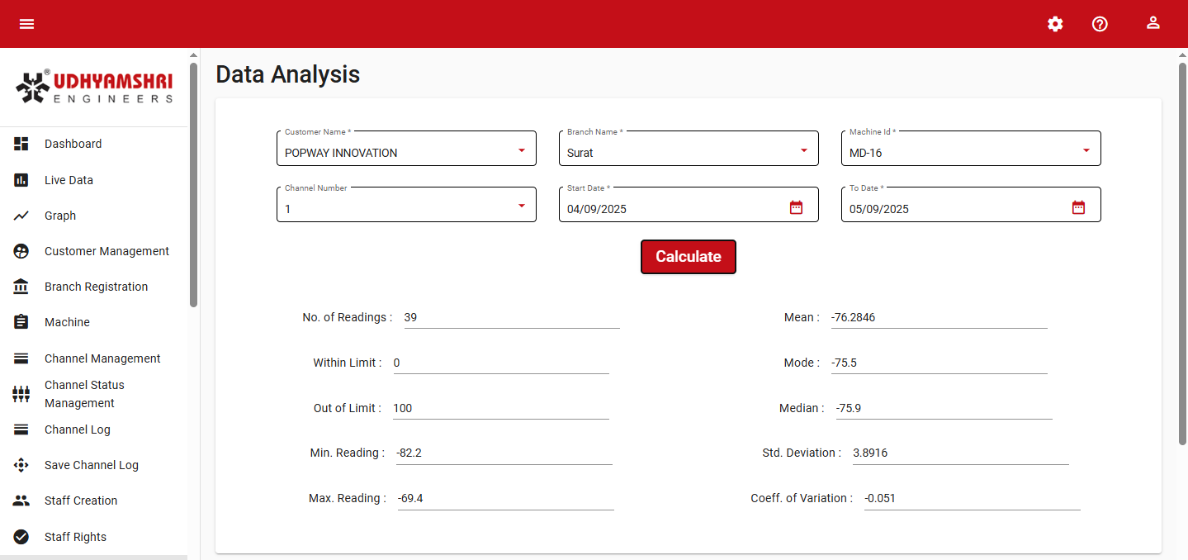Click the Live Data chart icon
The height and width of the screenshot is (560, 1188).
(21, 180)
